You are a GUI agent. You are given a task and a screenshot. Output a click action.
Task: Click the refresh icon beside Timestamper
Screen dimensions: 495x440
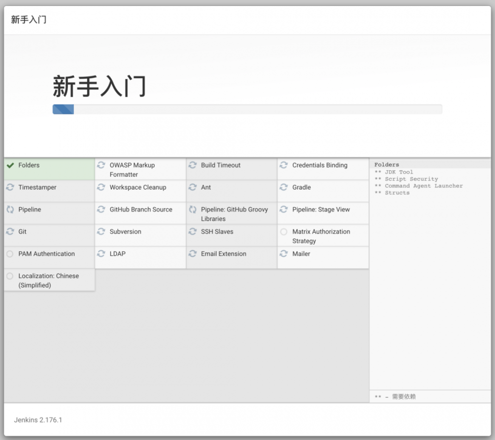point(10,187)
